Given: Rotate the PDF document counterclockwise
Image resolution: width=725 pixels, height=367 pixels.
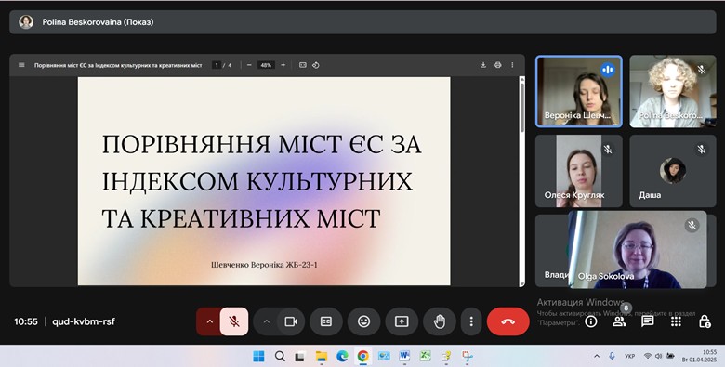Looking at the screenshot, I should click(316, 65).
